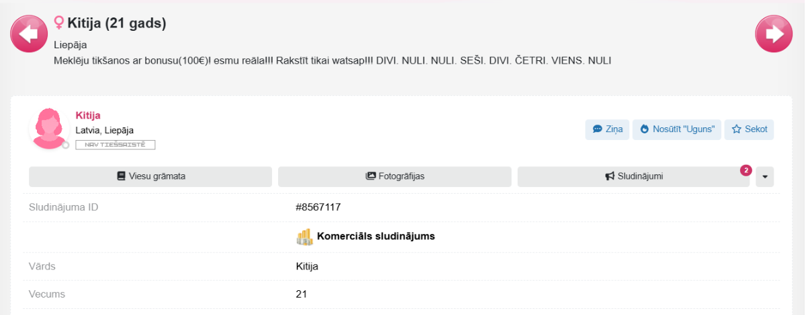Click the "Latvia, Liepāja" location text
Image resolution: width=806 pixels, height=315 pixels.
pos(105,130)
